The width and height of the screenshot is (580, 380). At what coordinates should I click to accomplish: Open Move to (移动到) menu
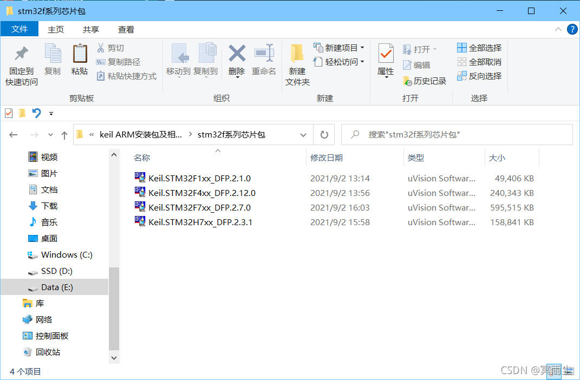[x=178, y=60]
